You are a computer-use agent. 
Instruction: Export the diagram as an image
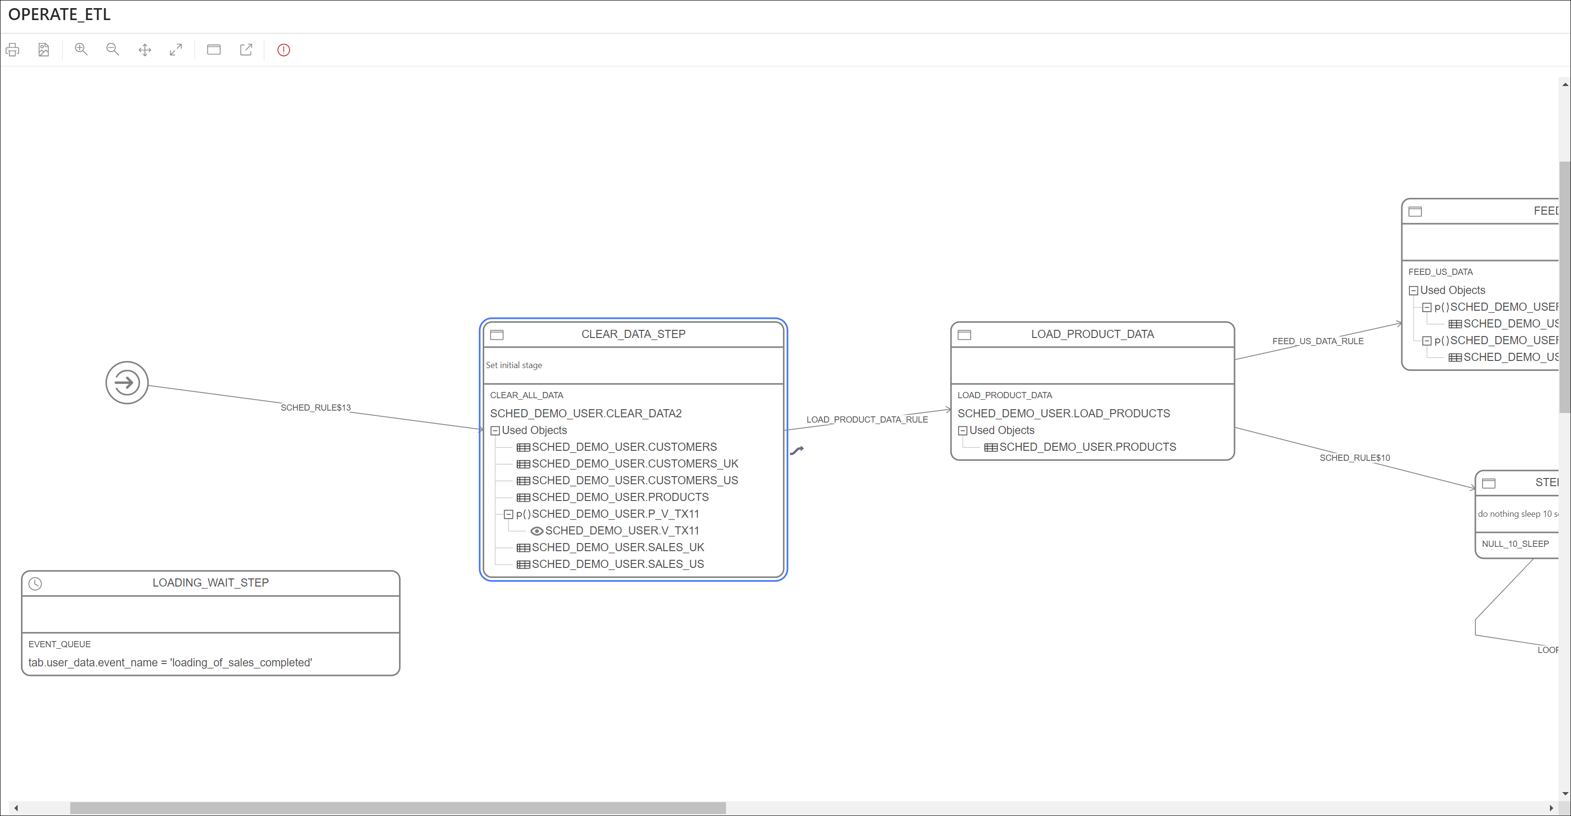[43, 49]
